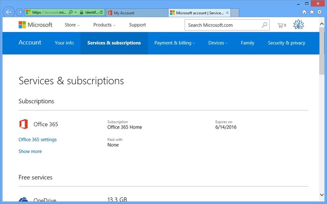Click the search magnifier in address bar

coord(71,12)
